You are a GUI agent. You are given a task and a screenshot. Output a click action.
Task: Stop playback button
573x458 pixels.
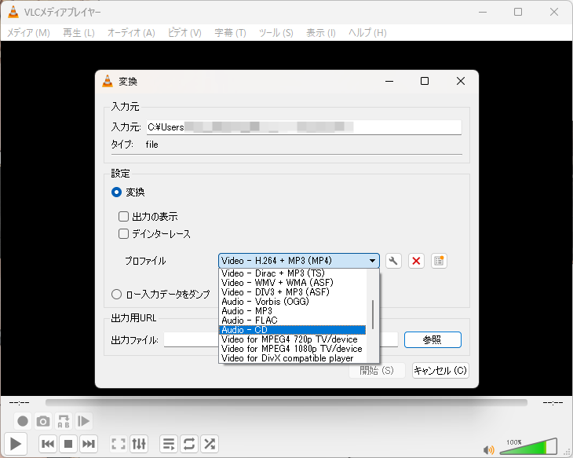point(68,444)
